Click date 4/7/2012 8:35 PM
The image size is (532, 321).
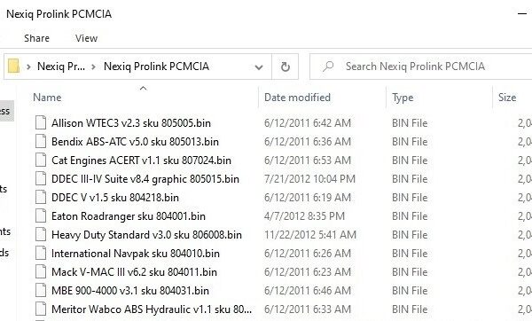[x=304, y=216]
